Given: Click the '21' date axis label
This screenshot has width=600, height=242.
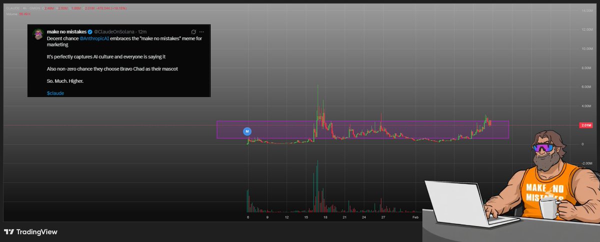Looking at the screenshot, I should (x=345, y=218).
